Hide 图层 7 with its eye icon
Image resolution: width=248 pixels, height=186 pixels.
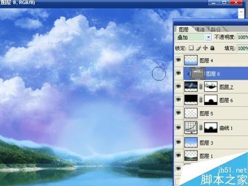(x=179, y=86)
